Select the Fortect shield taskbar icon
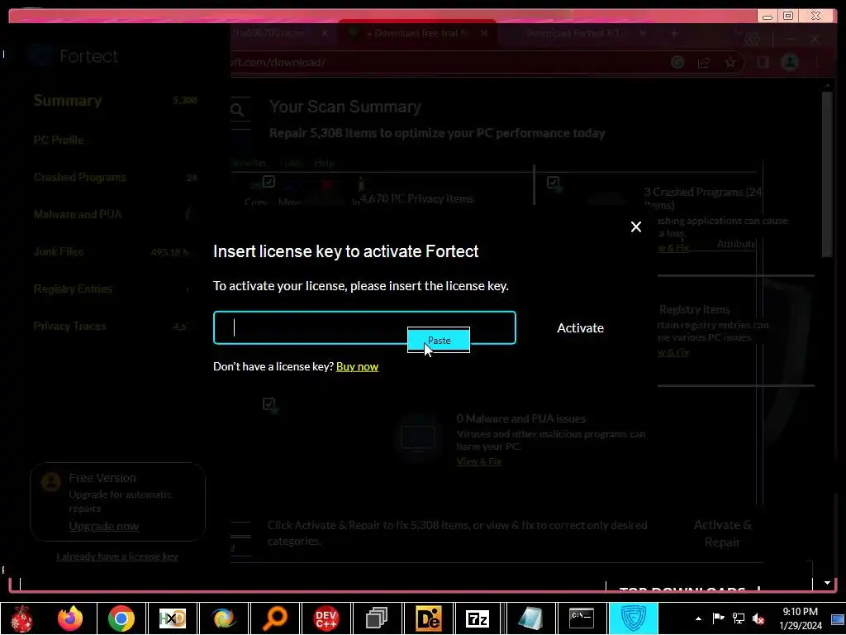The height and width of the screenshot is (635, 846). (x=634, y=618)
